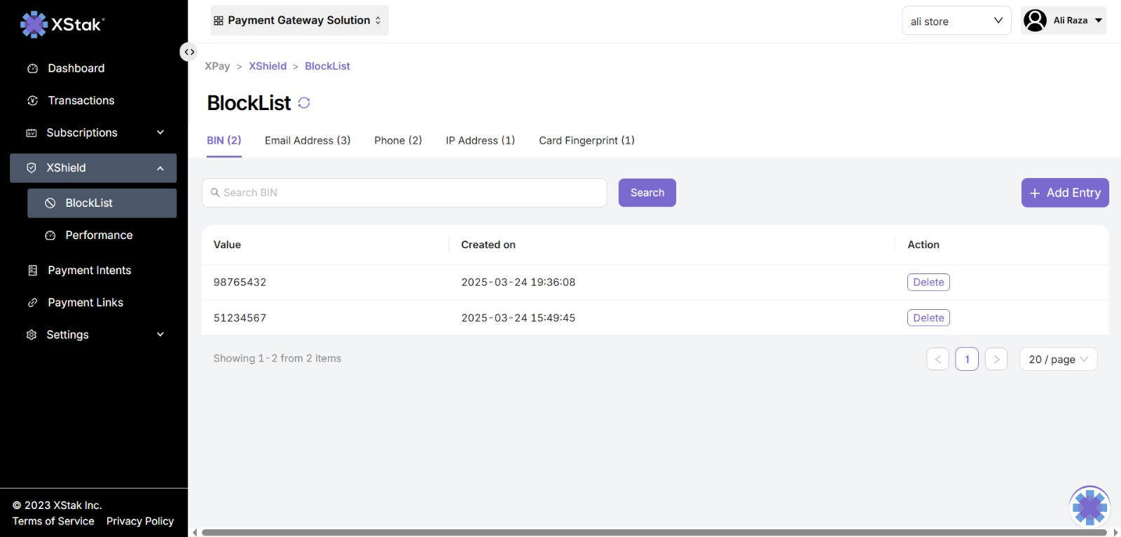
Task: Click the XStak logo in sidebar
Action: tap(62, 25)
